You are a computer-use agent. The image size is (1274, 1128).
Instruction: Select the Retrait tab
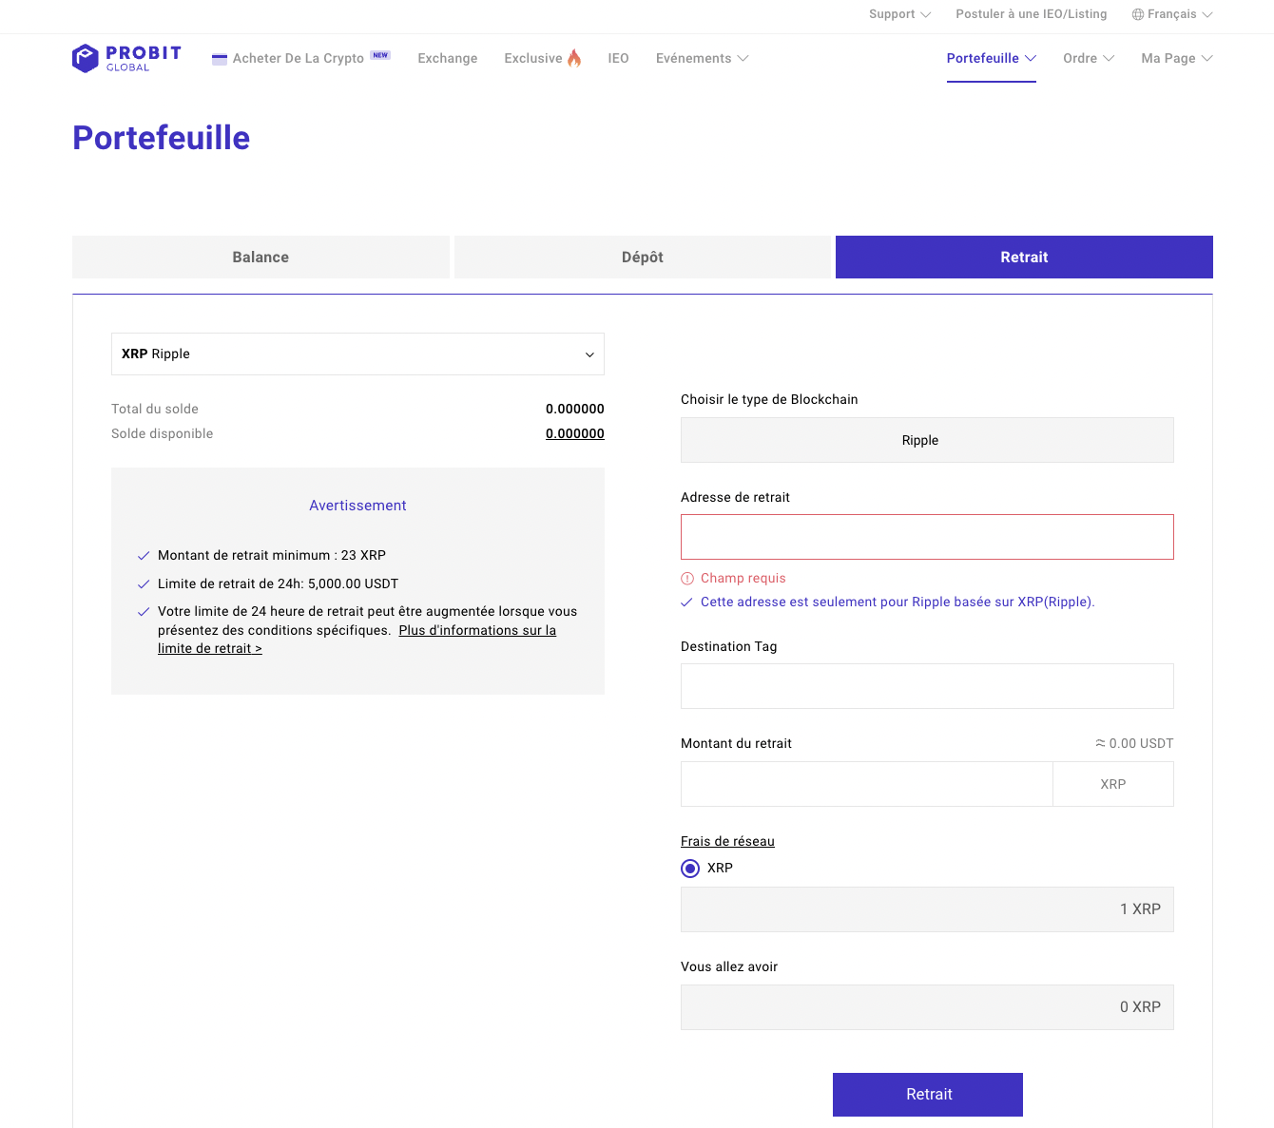1024,258
